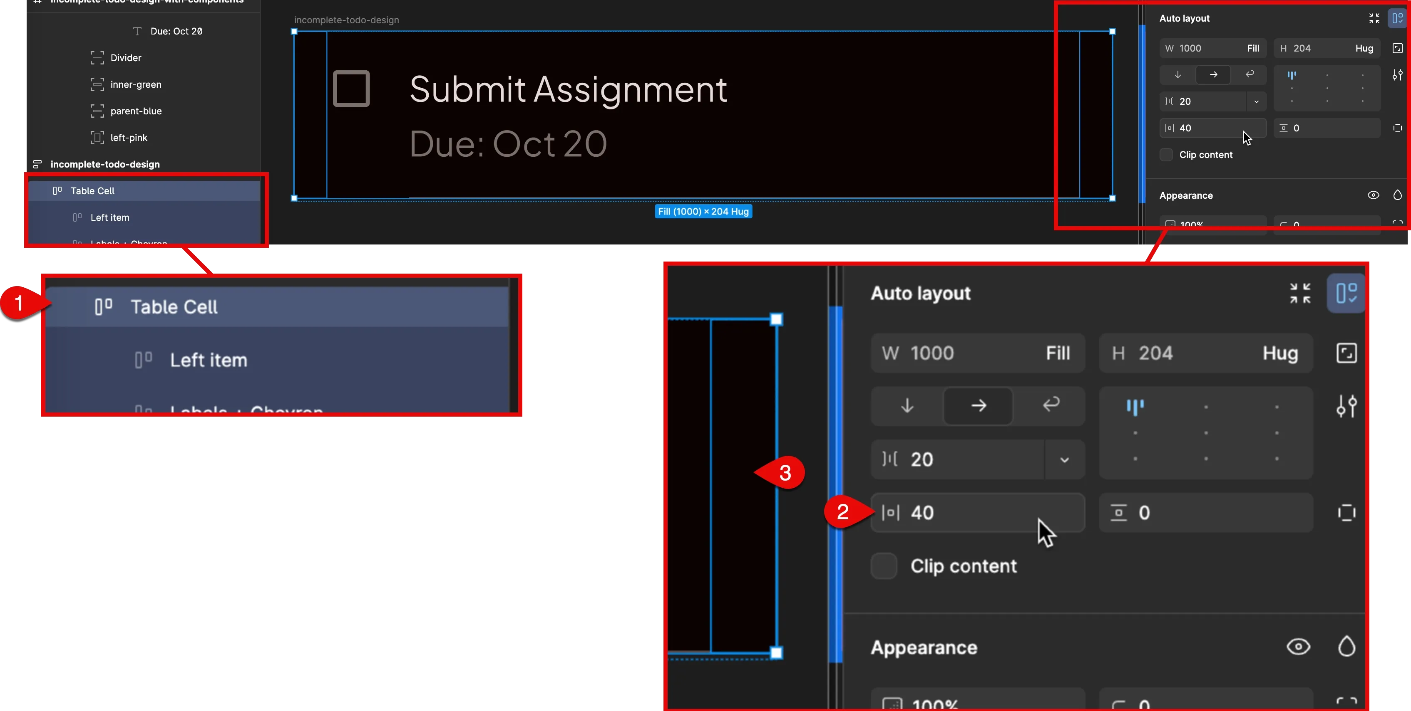The width and height of the screenshot is (1411, 711).
Task: Enable Clip content checkbox
Action: [883, 566]
